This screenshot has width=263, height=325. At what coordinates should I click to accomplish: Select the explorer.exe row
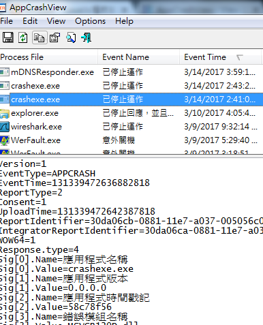(x=131, y=113)
